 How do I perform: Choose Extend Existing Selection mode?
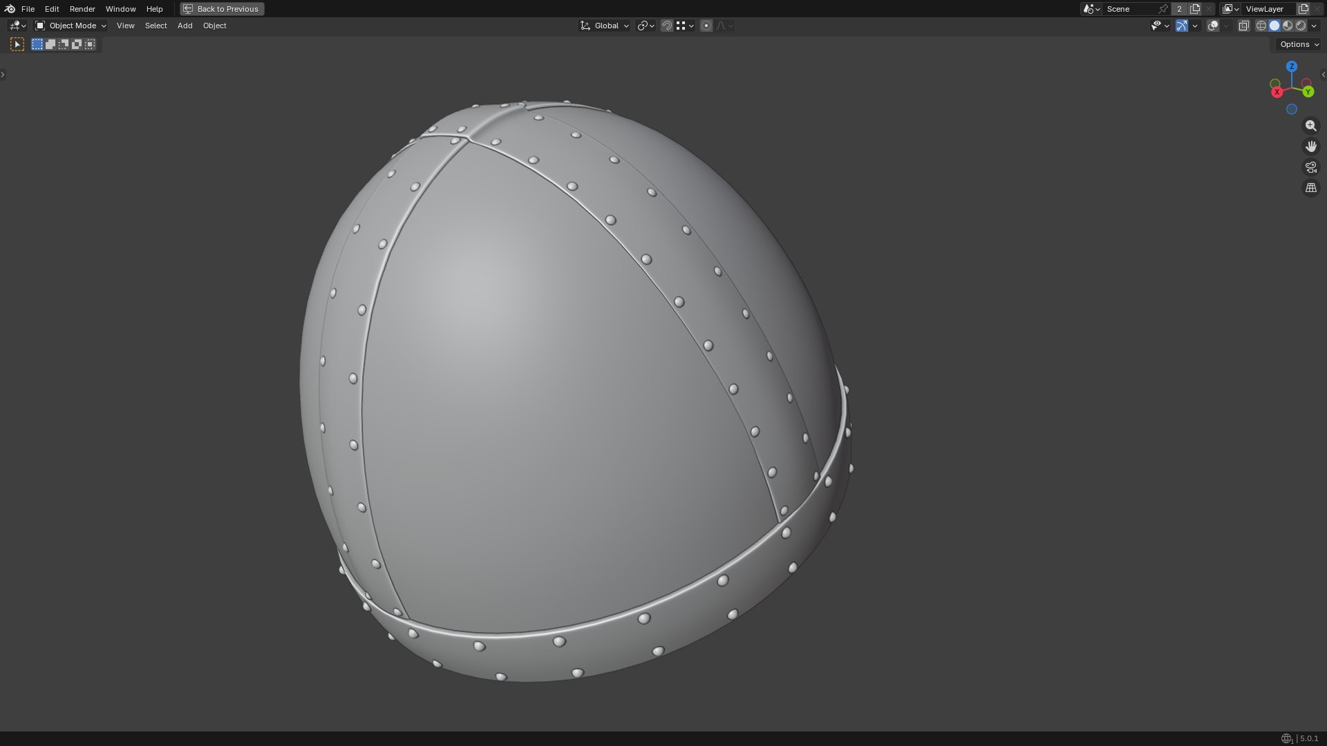point(50,44)
